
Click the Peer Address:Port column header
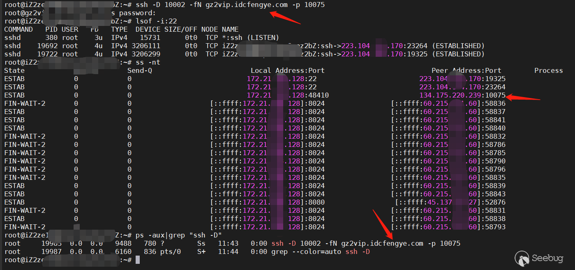click(x=466, y=70)
